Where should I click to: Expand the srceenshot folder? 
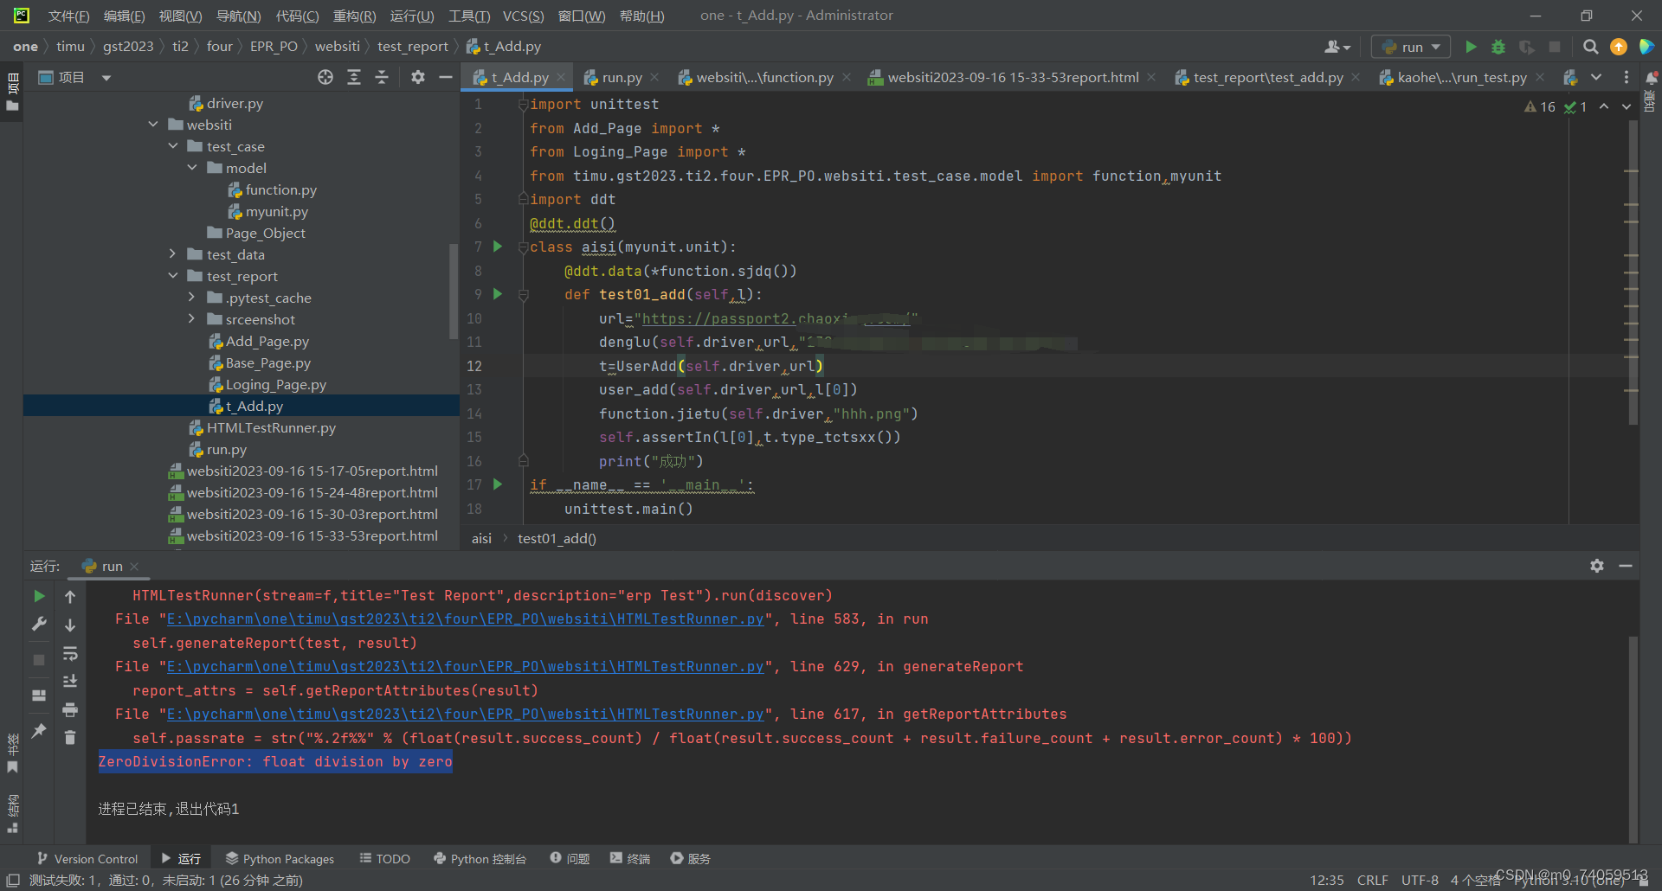[x=192, y=319]
